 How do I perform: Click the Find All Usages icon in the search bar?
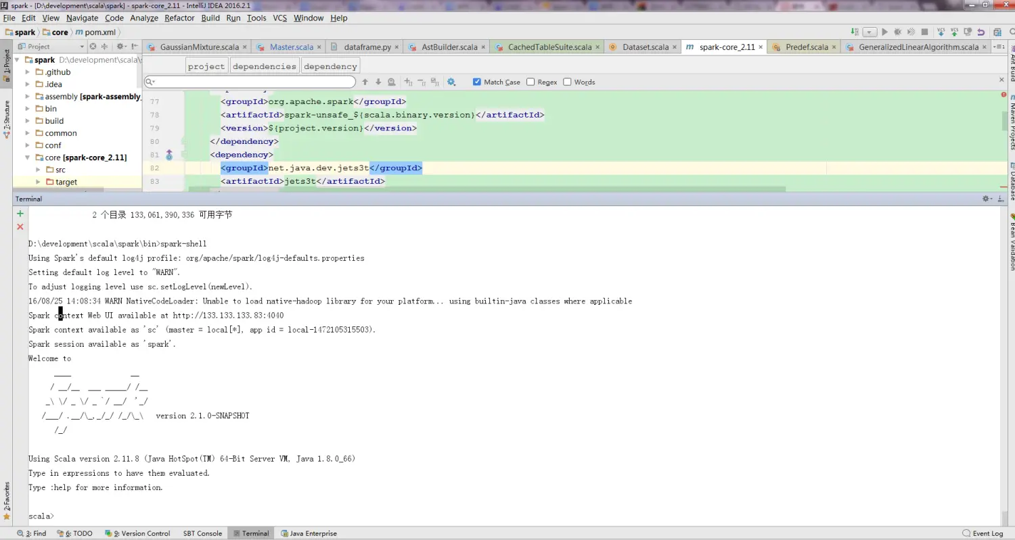[x=391, y=82]
